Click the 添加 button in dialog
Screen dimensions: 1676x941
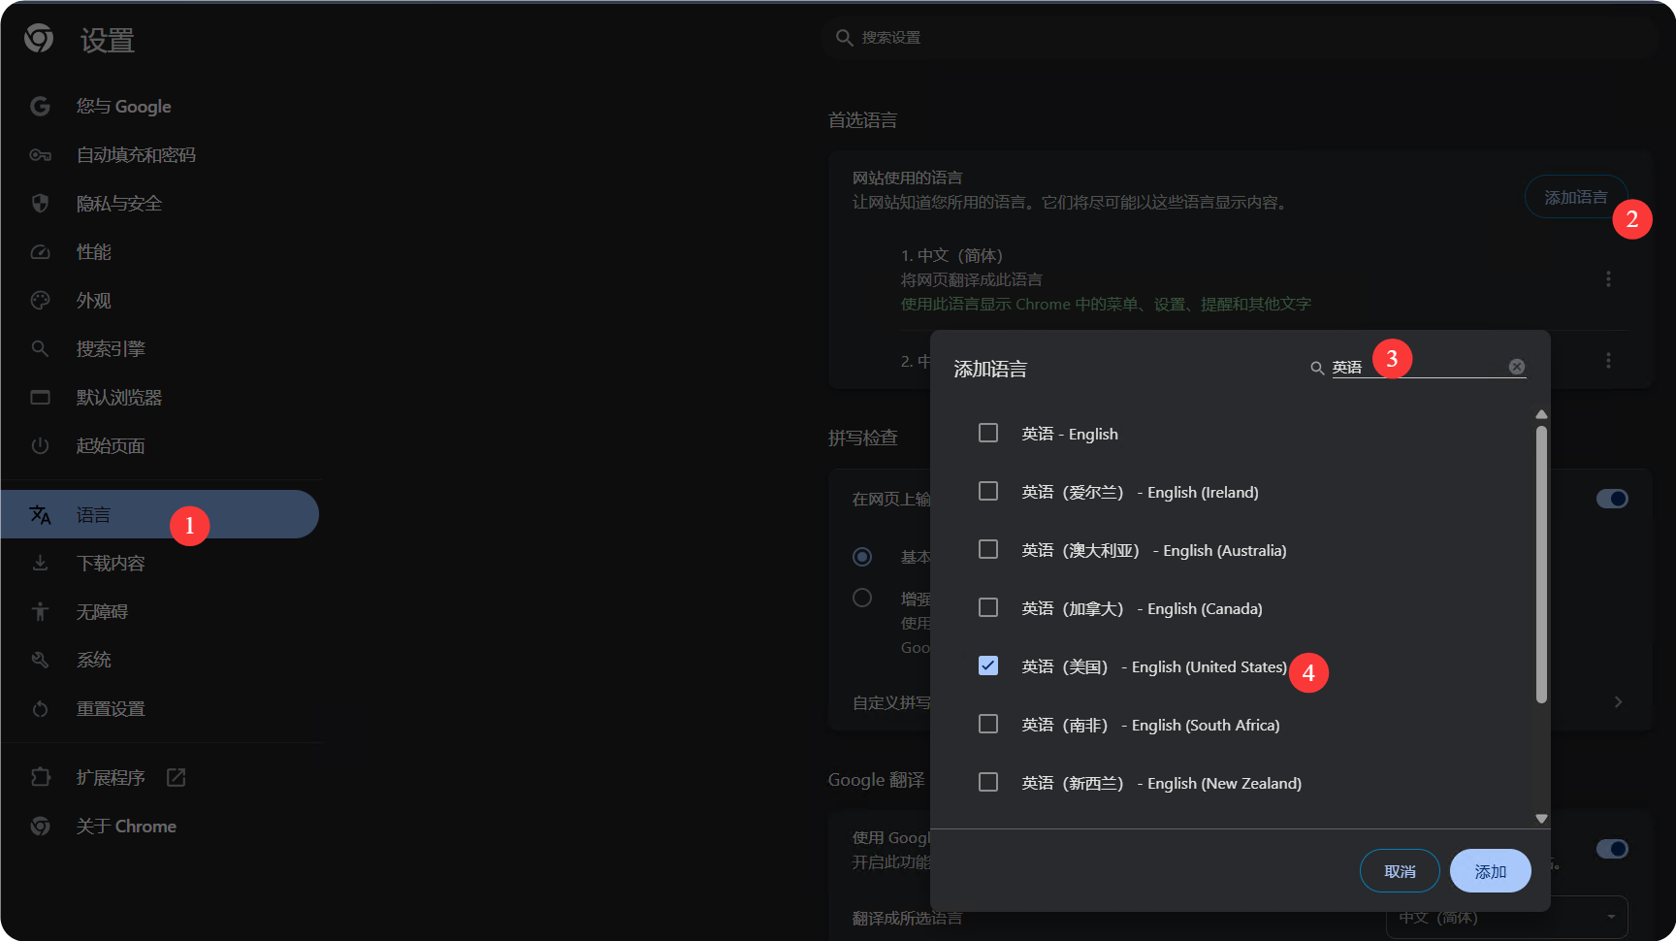[1491, 871]
